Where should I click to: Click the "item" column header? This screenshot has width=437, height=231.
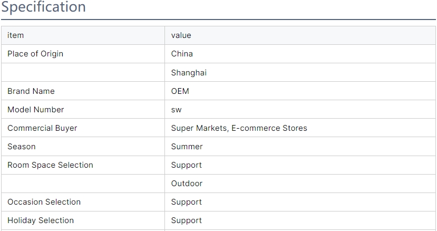pos(16,35)
